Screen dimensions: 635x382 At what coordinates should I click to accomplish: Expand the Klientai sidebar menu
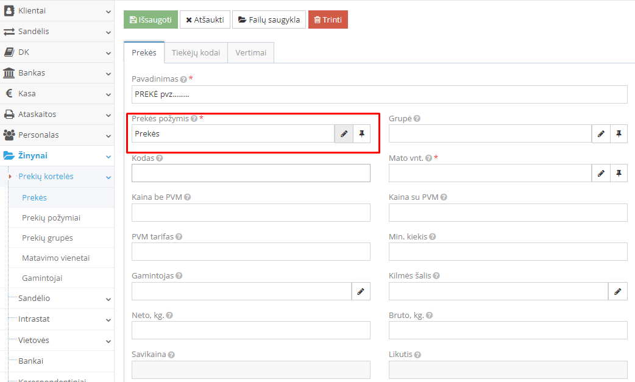click(57, 11)
